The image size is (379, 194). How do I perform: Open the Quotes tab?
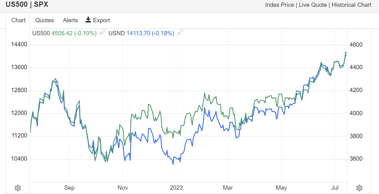[45, 20]
